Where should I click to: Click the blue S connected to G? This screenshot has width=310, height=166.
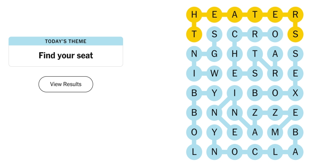point(214,34)
